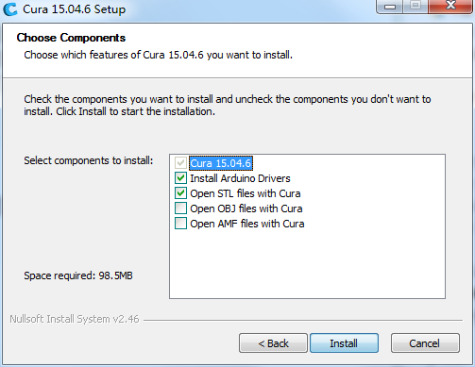
Task: Click the Nullsoft Install System v2.46 text
Action: pos(75,319)
